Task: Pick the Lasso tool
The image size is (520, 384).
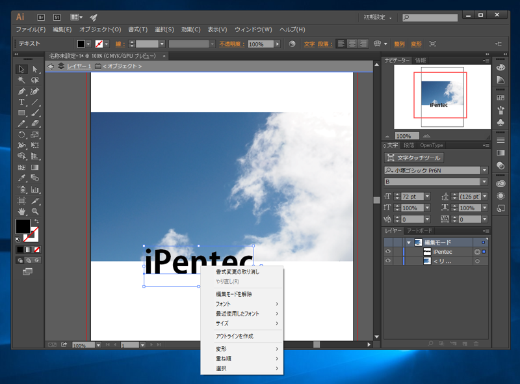Action: pyautogui.click(x=35, y=80)
